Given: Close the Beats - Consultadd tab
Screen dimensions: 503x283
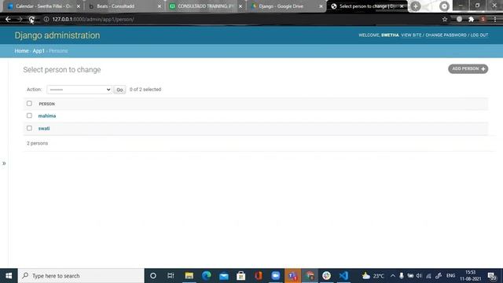Looking at the screenshot, I should [x=160, y=6].
